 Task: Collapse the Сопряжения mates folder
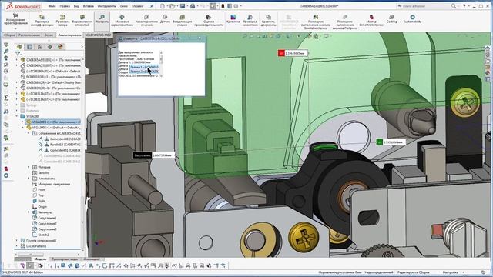click(x=28, y=133)
